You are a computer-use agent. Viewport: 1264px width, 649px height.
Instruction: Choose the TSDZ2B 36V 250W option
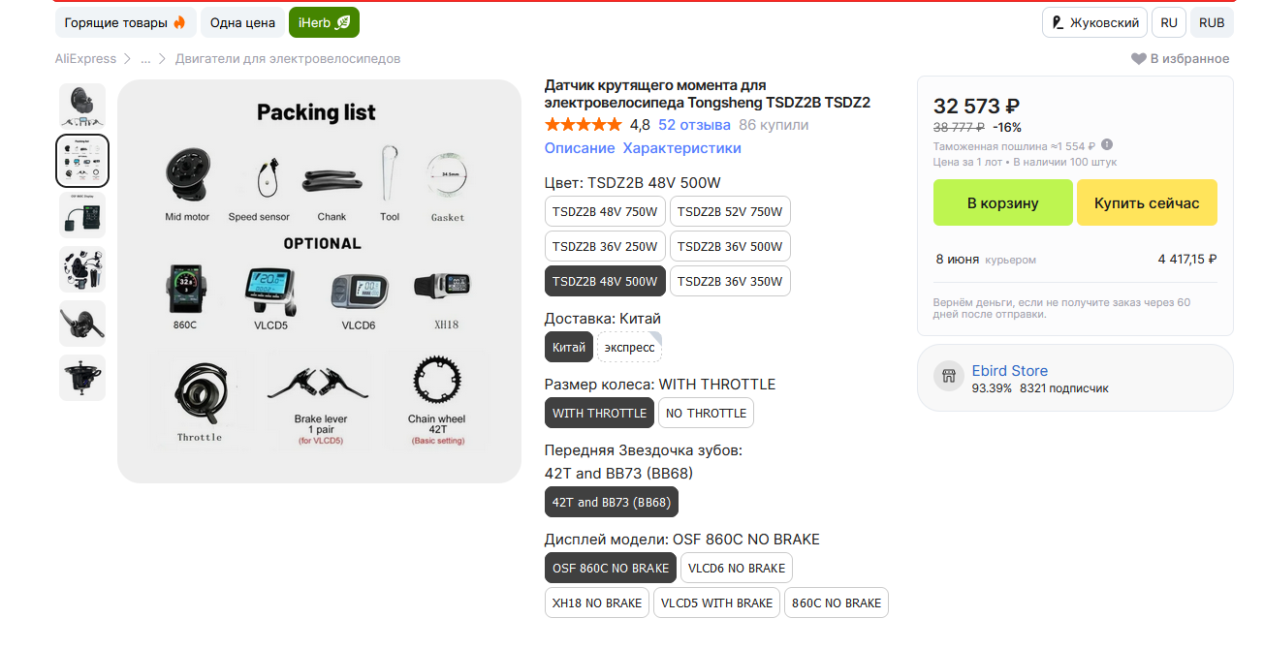tap(605, 247)
